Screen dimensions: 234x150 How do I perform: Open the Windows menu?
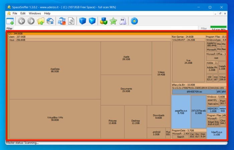pos(35,13)
